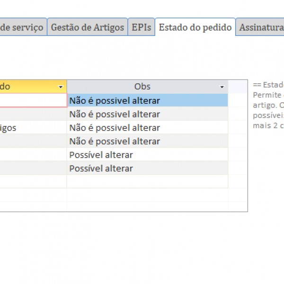Open the EPIs tab

click(x=142, y=27)
